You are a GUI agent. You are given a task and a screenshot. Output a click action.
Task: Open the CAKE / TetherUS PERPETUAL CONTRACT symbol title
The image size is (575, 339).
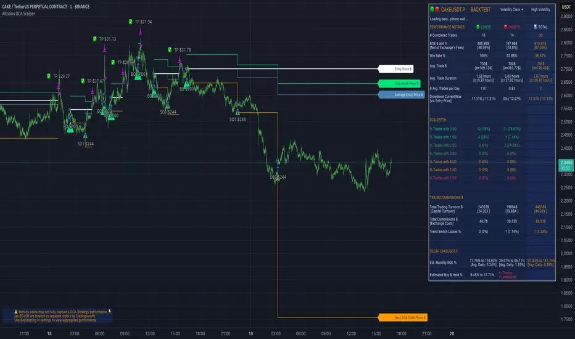point(46,7)
